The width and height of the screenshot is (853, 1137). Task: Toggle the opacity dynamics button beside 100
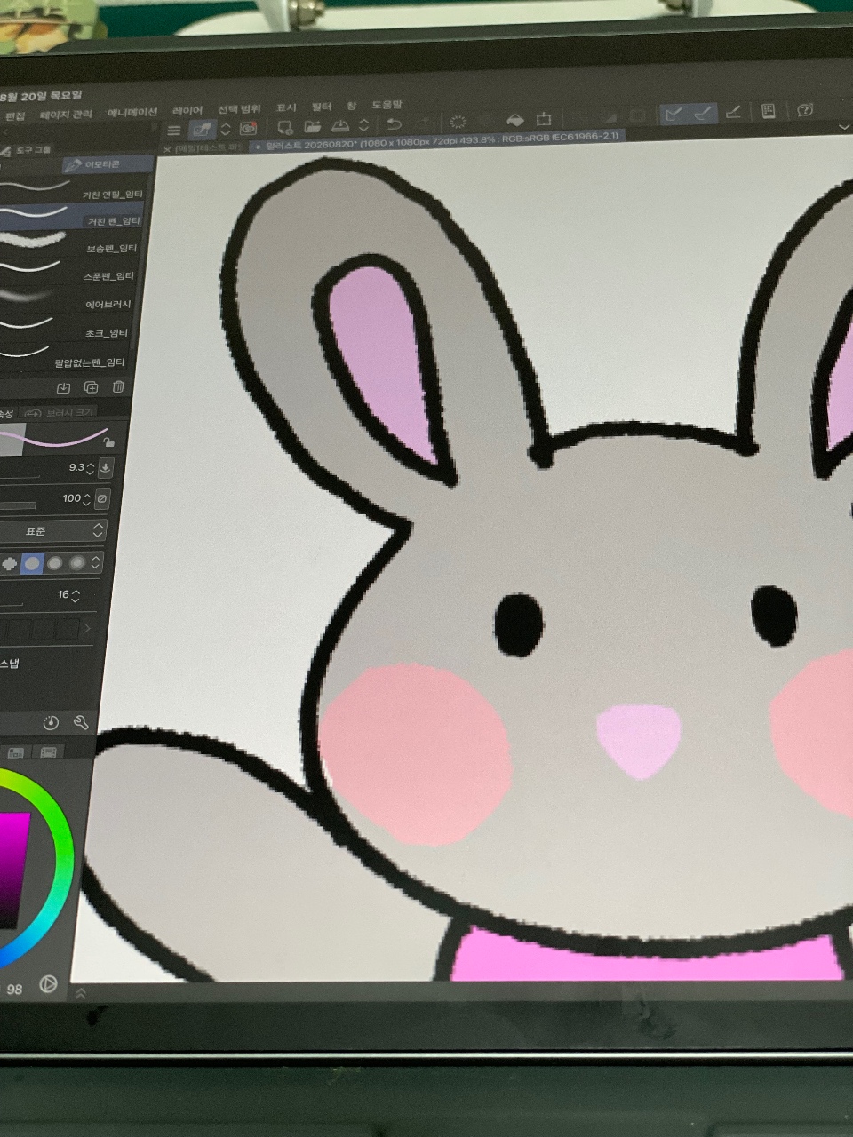(101, 499)
